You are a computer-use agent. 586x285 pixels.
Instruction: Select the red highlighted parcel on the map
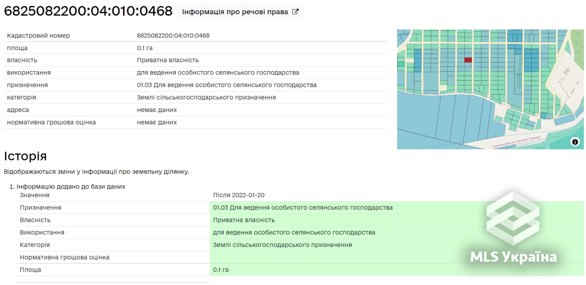[468, 60]
